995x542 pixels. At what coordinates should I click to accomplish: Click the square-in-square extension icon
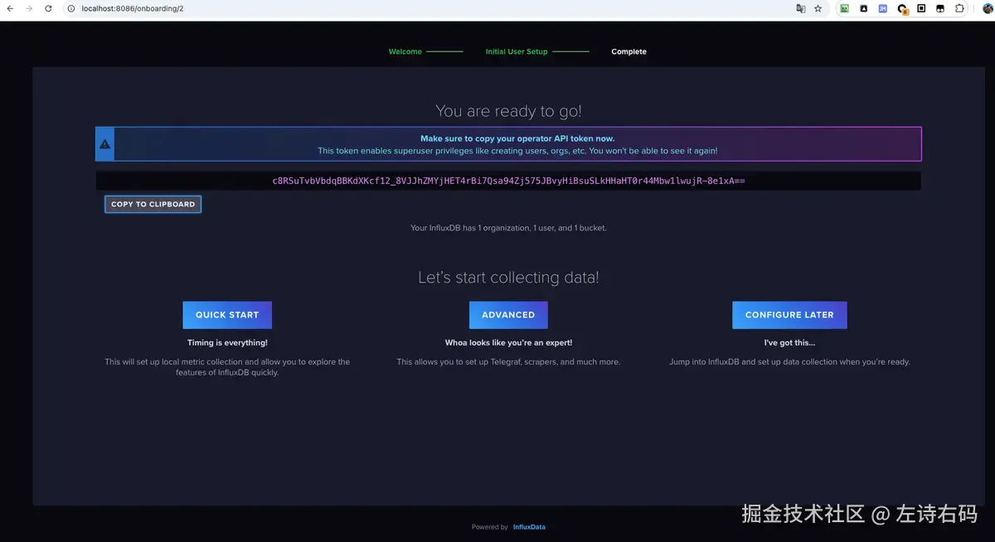921,8
